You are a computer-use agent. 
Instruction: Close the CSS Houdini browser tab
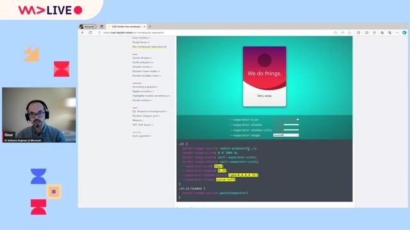coord(144,27)
